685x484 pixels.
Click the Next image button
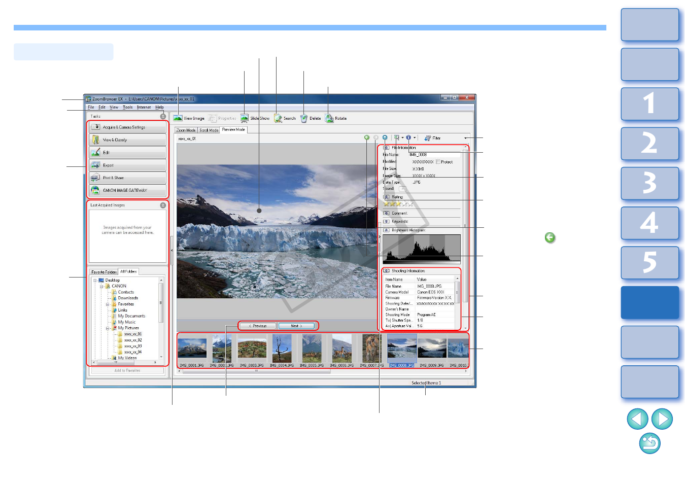pyautogui.click(x=296, y=326)
